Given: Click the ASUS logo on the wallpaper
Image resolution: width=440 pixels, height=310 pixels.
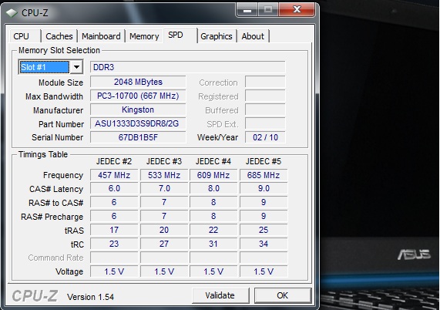Looking at the screenshot, I should point(414,254).
